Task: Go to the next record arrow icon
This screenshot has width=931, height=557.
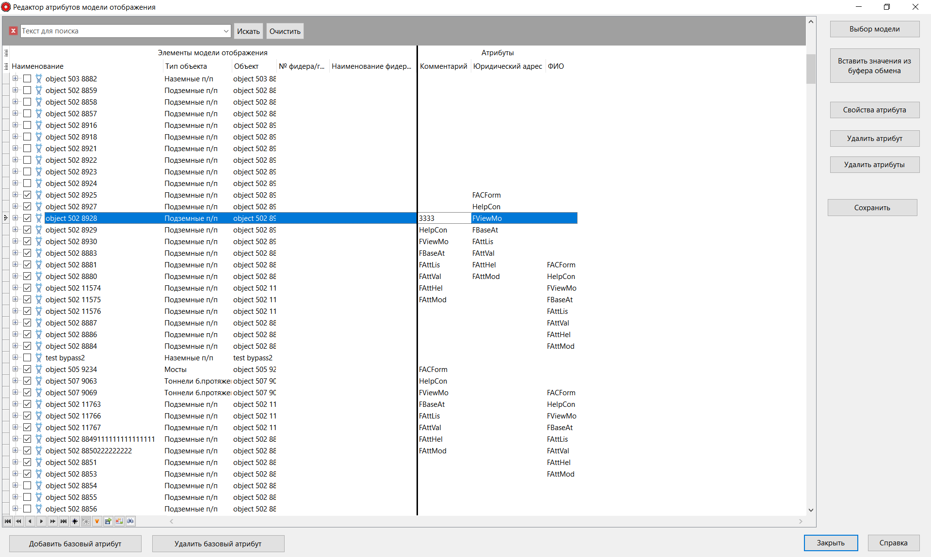Action: pos(42,522)
